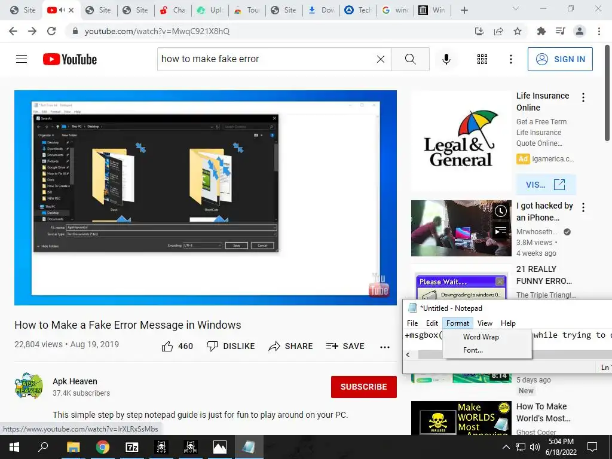Switch to the Win browser tab
This screenshot has width=612, height=459.
pos(433,10)
